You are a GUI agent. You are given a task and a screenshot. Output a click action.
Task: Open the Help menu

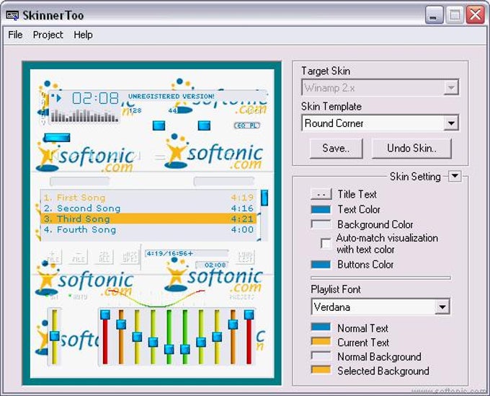[x=83, y=35]
